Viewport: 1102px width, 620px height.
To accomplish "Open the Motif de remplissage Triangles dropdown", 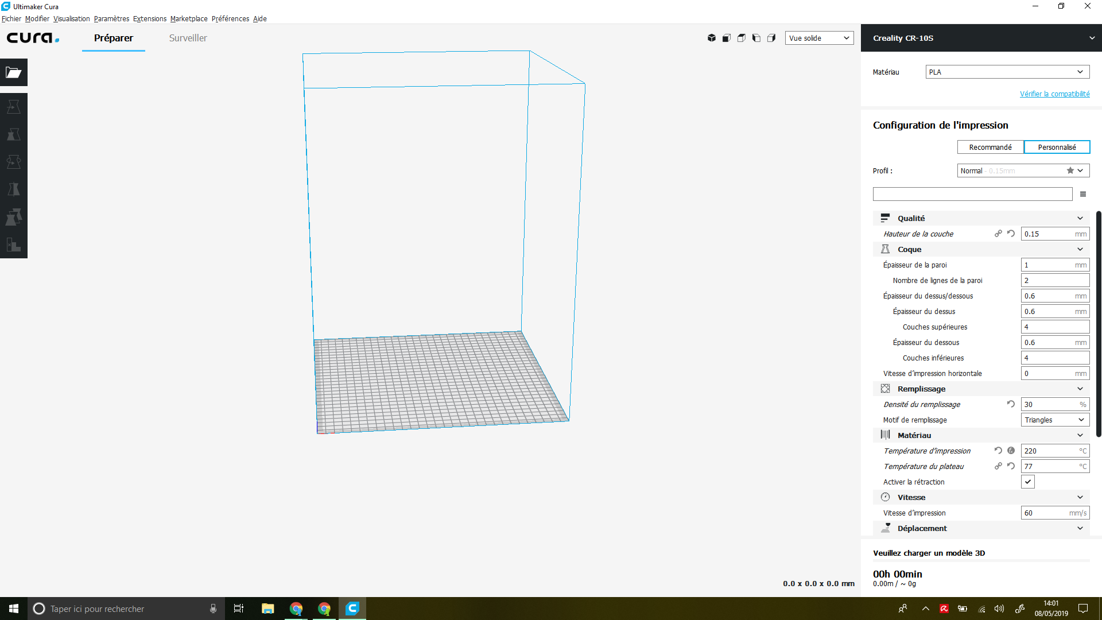I will point(1055,420).
